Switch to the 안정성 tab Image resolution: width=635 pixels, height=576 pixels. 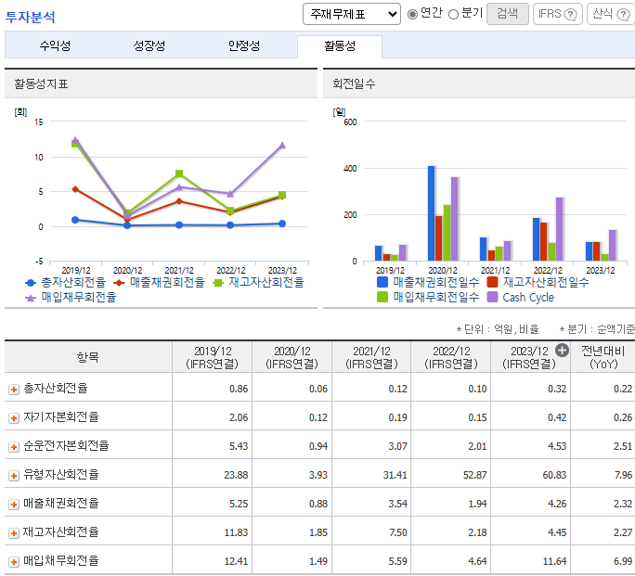coord(244,45)
